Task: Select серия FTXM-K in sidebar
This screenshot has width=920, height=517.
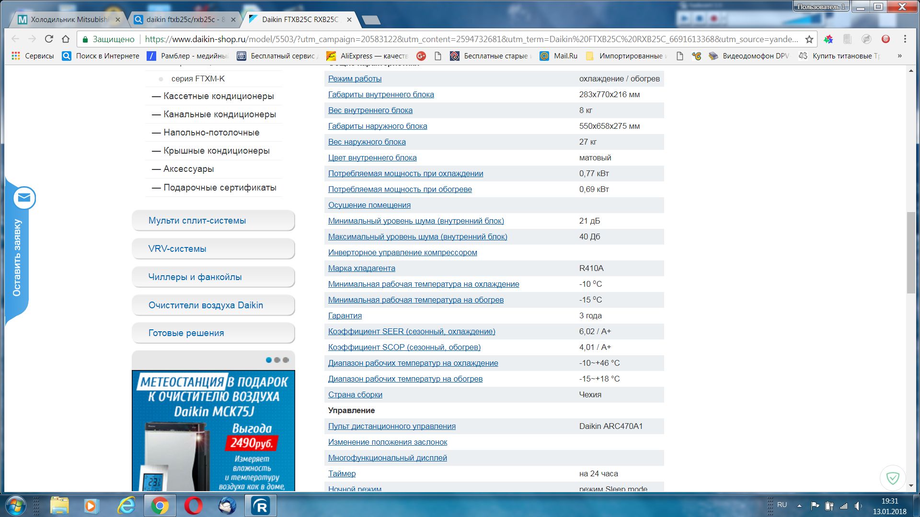Action: click(198, 79)
